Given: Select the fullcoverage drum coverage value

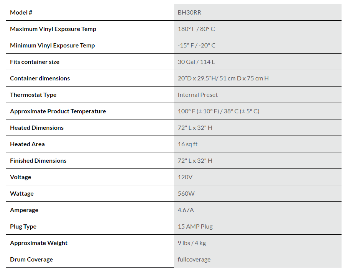Looking at the screenshot, I should 194,260.
